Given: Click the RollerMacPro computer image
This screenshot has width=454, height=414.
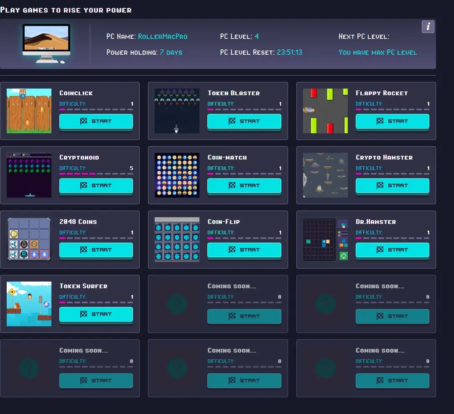Looking at the screenshot, I should click(x=46, y=44).
